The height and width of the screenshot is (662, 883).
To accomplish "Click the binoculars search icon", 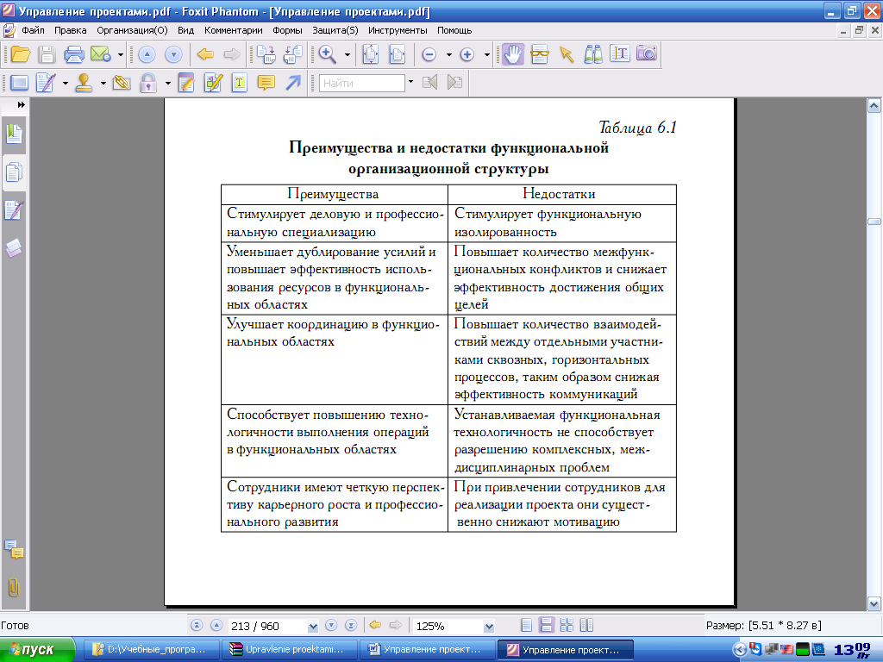I will click(x=593, y=54).
